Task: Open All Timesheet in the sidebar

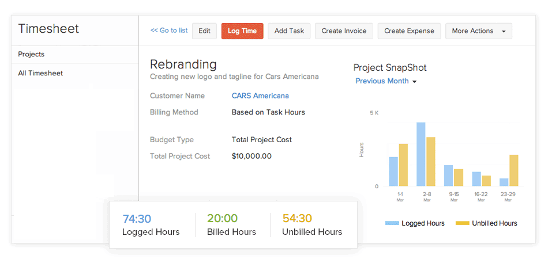Action: pyautogui.click(x=40, y=73)
